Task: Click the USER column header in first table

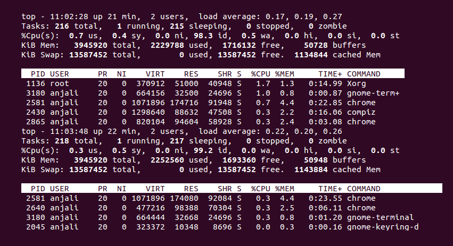Action: pos(60,74)
